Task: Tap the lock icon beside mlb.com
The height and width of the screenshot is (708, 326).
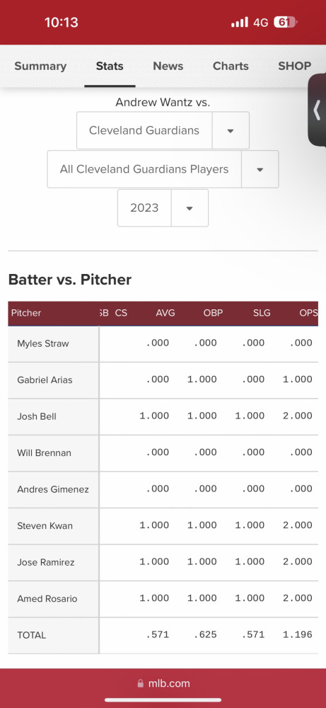Action: click(x=141, y=684)
